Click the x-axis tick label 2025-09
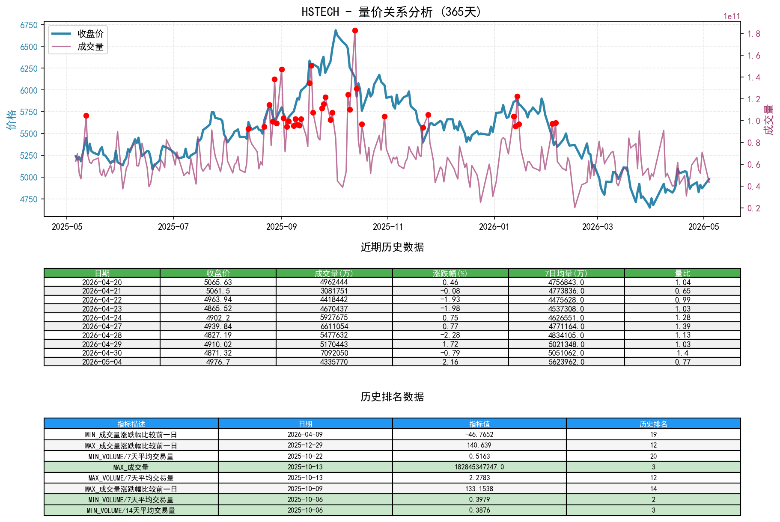 click(281, 227)
